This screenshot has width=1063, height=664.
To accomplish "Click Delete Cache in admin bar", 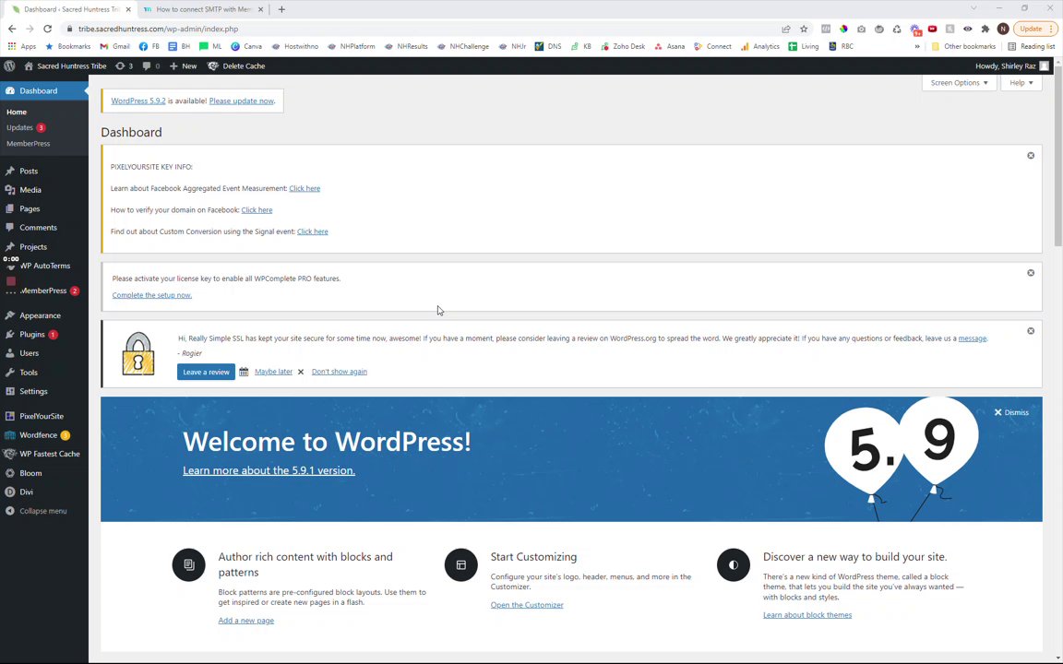I will pyautogui.click(x=236, y=65).
